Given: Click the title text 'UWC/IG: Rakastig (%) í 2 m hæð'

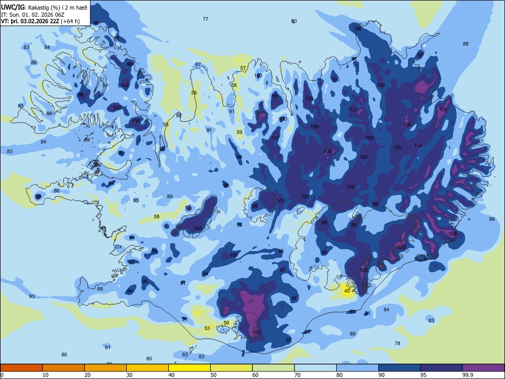Looking at the screenshot, I should (44, 8).
